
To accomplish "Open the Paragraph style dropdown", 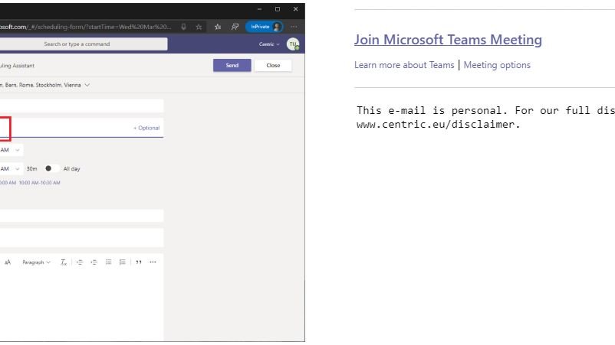I will click(37, 262).
